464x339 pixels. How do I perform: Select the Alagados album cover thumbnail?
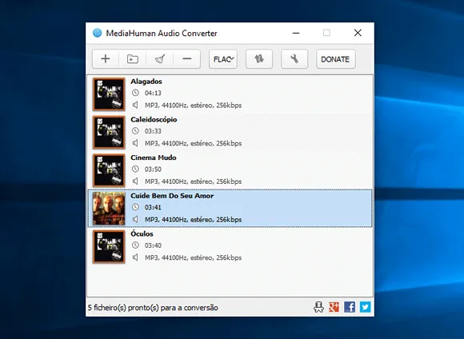click(x=109, y=94)
